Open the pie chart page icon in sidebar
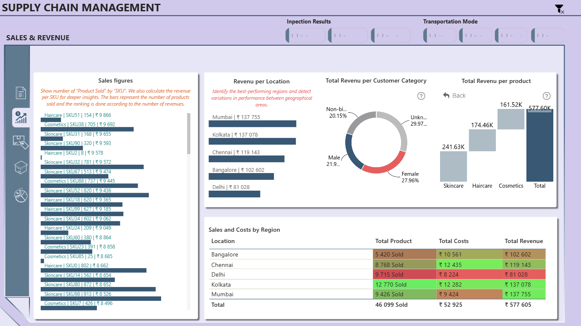The height and width of the screenshot is (326, 581). [x=21, y=195]
